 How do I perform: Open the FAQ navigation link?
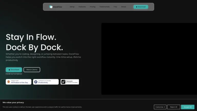[115, 7]
